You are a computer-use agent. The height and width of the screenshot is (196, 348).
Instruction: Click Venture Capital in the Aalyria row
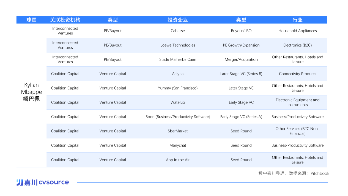tap(113, 74)
